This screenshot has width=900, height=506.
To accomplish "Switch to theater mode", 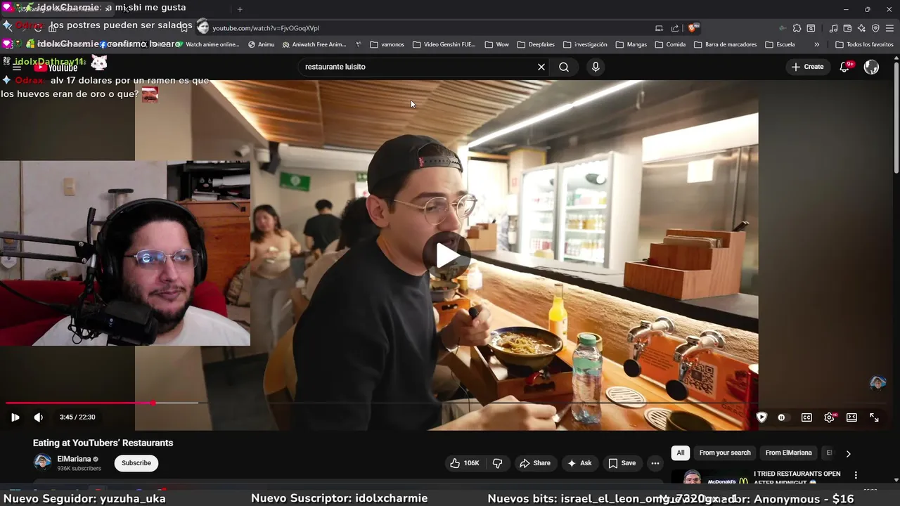I will point(851,417).
